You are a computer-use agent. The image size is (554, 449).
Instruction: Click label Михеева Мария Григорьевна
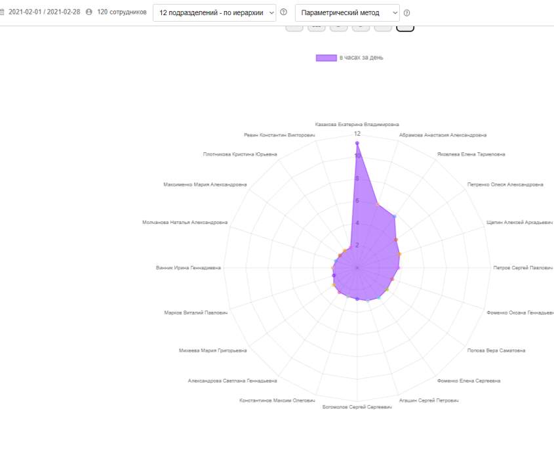[212, 351]
